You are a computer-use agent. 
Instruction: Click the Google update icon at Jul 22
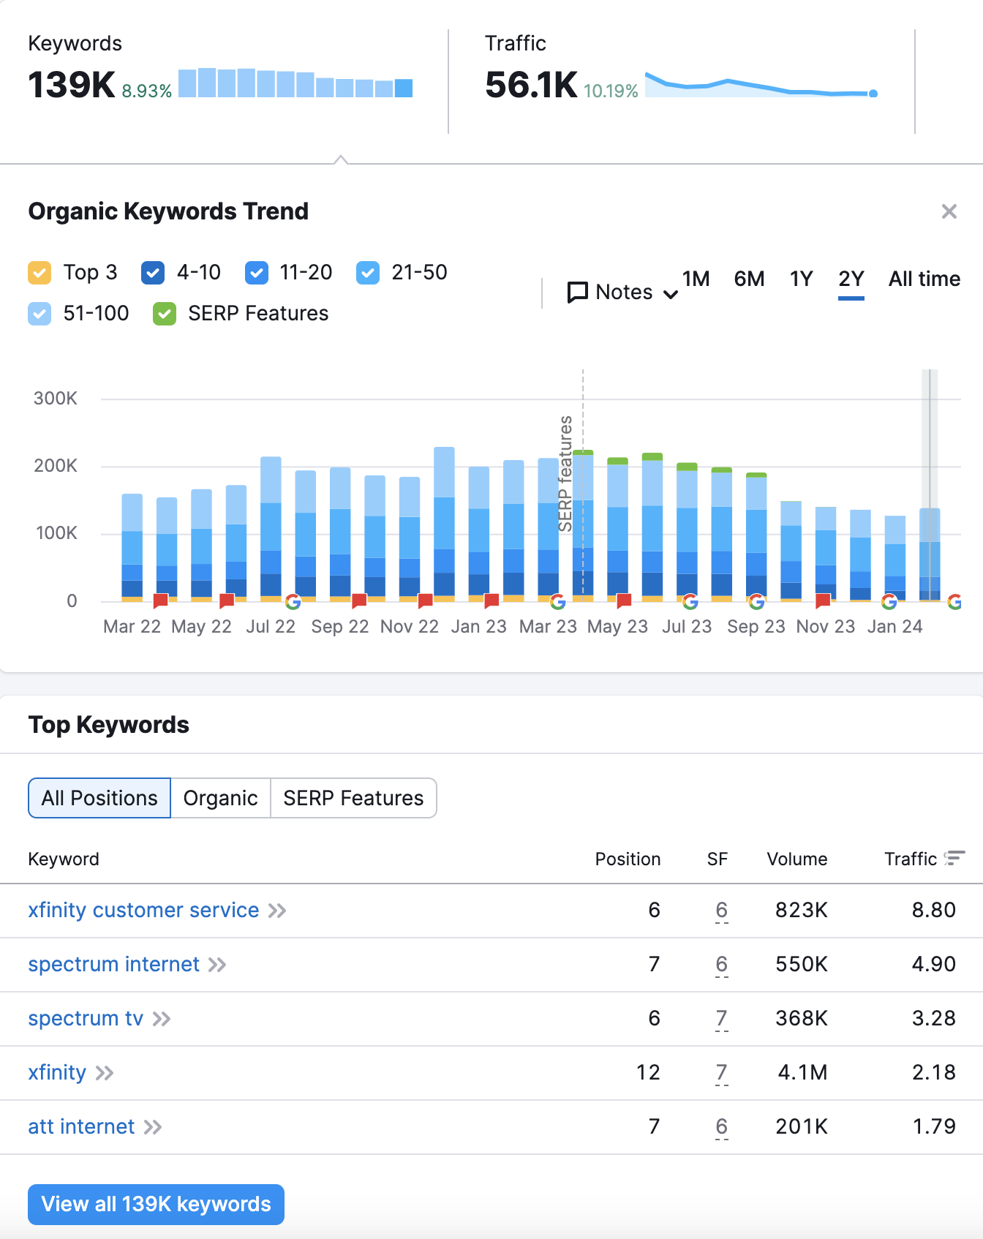[x=293, y=602]
